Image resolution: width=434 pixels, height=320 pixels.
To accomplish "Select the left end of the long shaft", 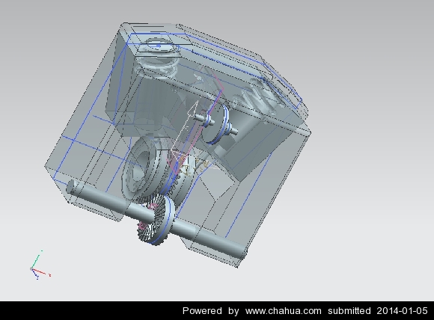I will [71, 186].
